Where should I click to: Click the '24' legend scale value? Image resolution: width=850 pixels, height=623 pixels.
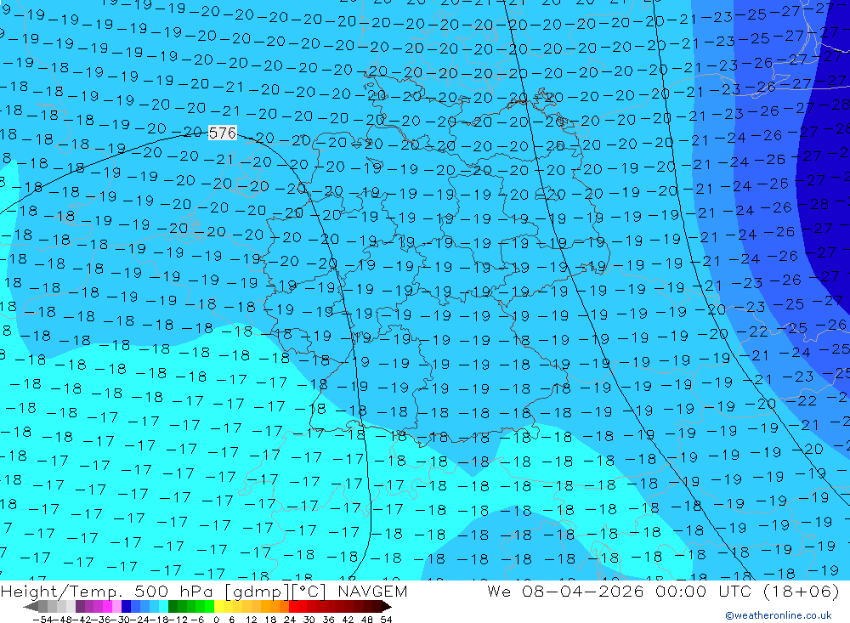(x=290, y=620)
